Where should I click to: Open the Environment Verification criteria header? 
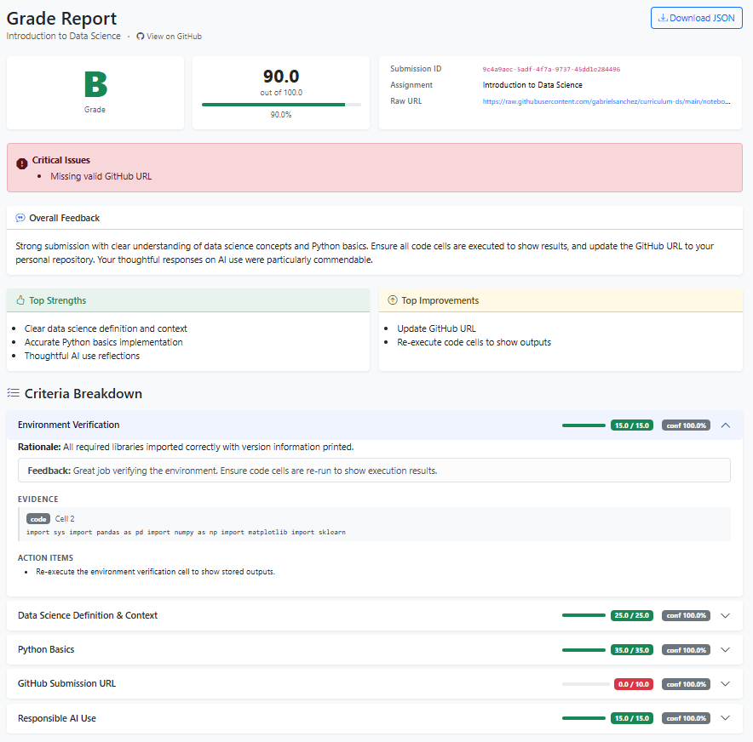pos(375,425)
